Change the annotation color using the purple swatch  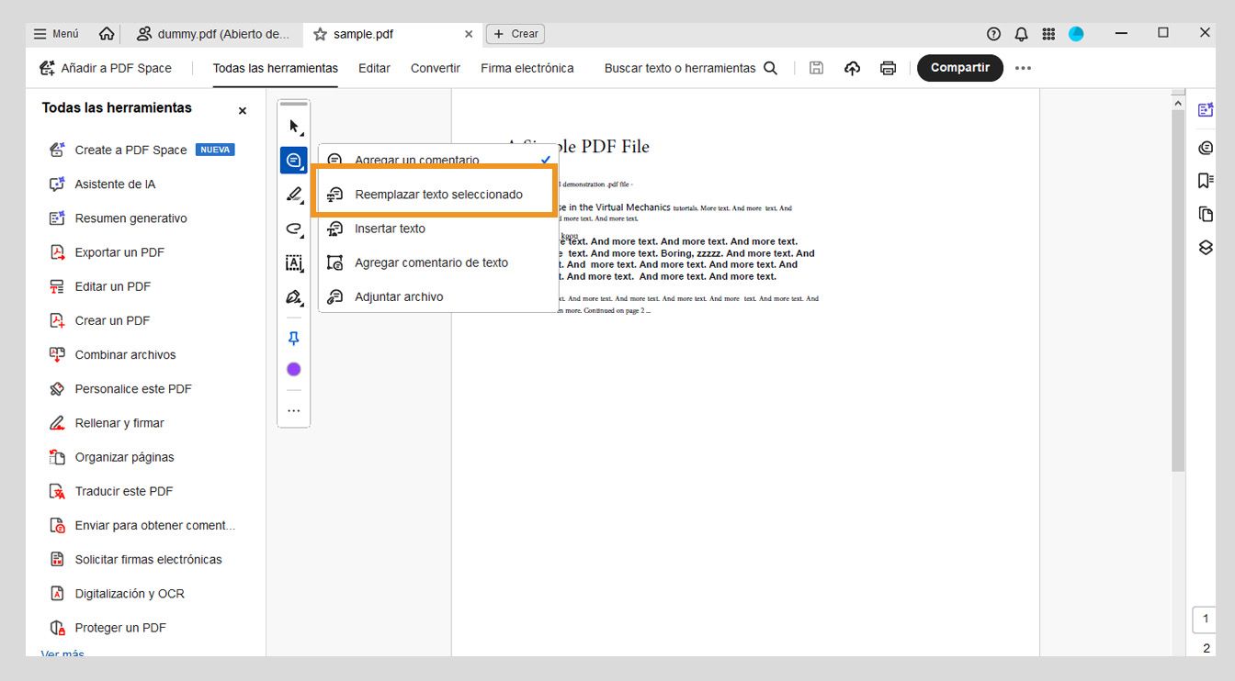click(293, 368)
